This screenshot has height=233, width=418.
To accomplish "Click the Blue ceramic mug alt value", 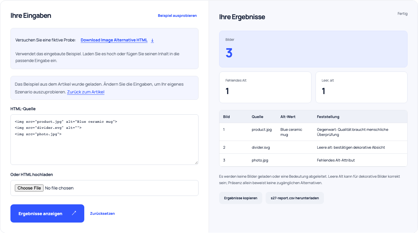I will point(291,132).
